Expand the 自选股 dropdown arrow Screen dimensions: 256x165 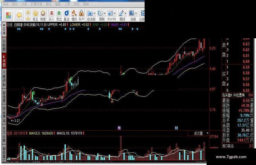[94, 13]
